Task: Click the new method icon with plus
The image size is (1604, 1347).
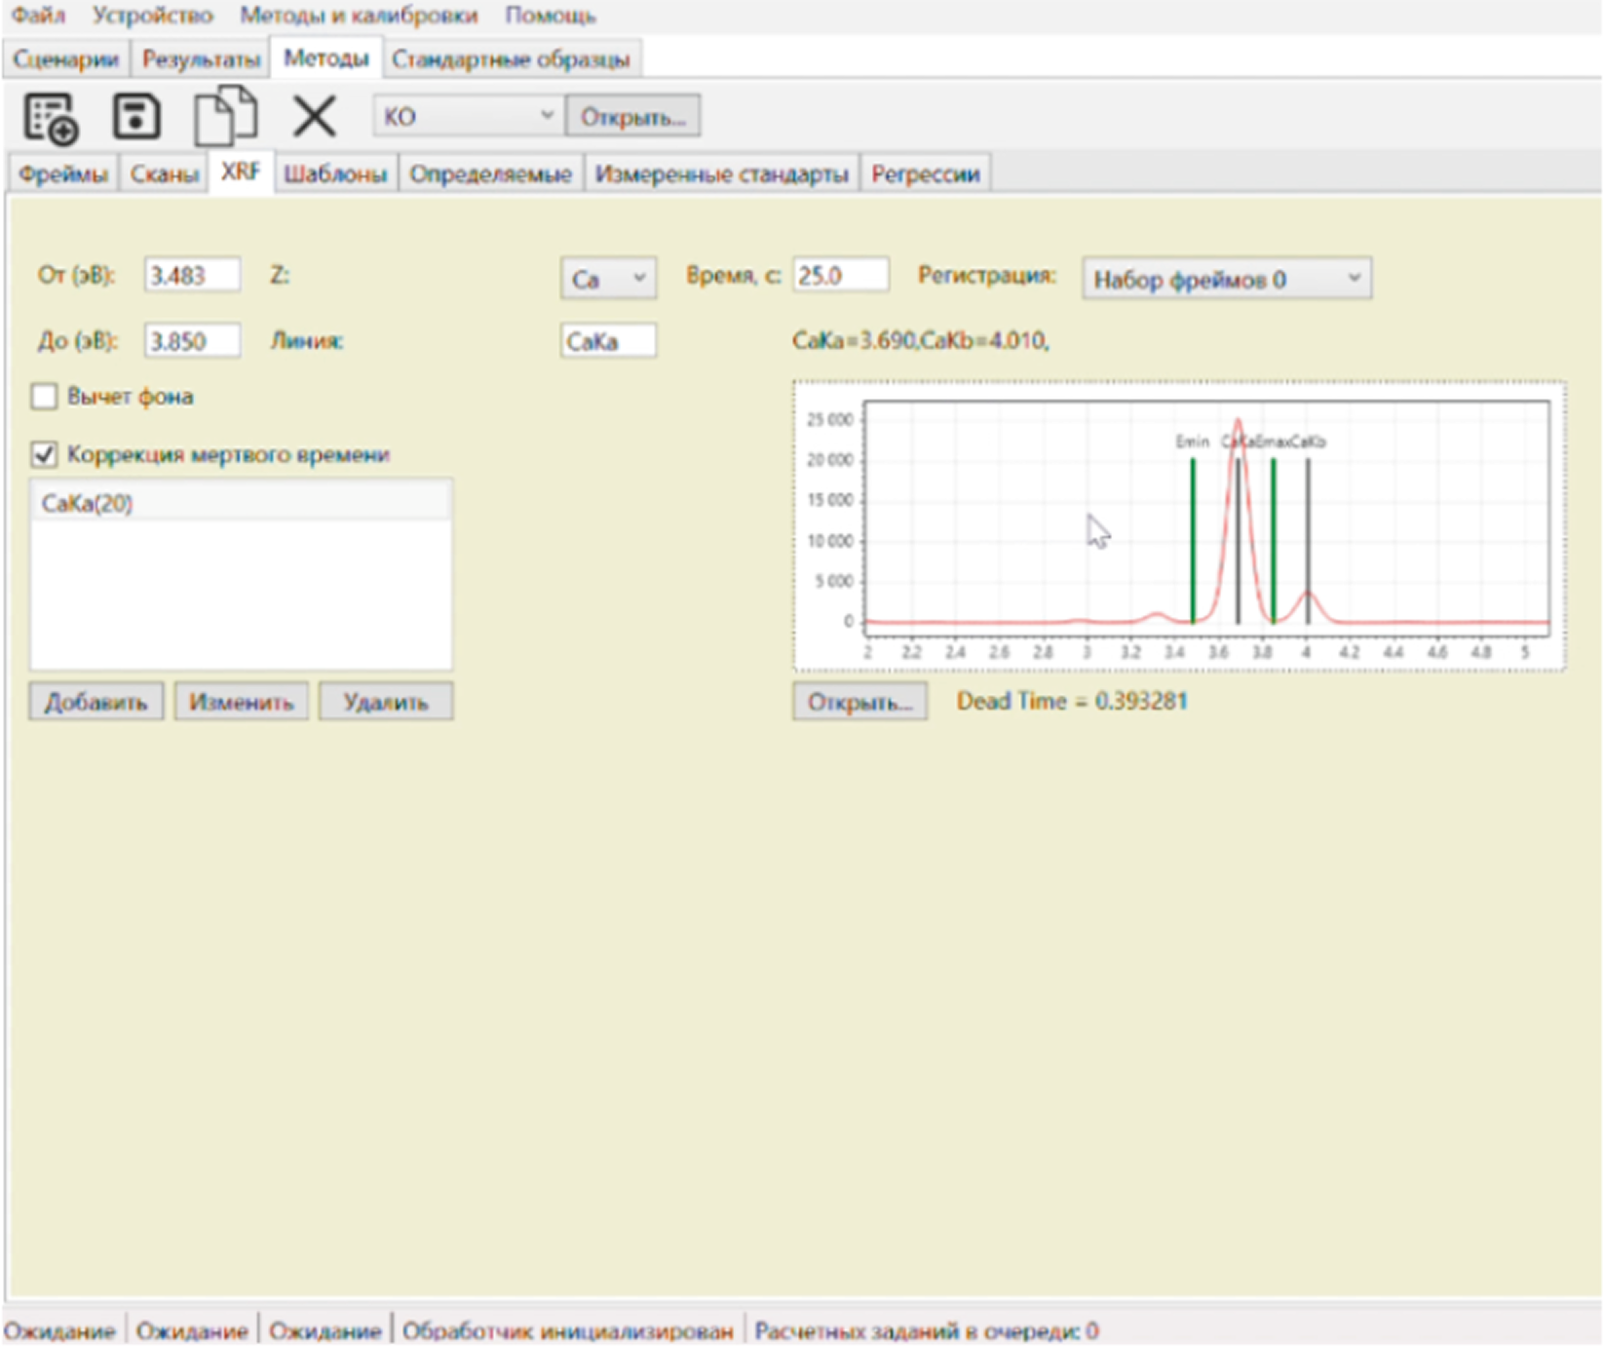Action: (51, 117)
